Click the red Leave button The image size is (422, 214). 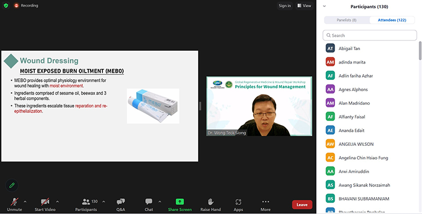[302, 205]
